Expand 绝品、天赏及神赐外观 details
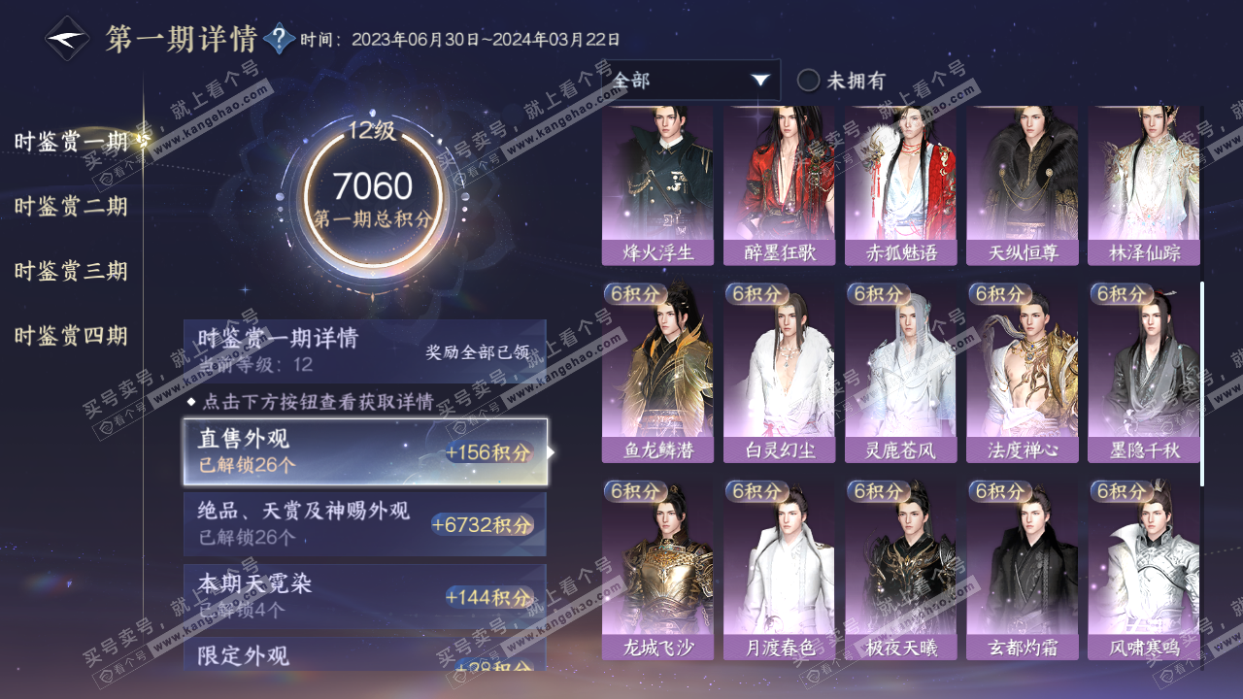 coord(365,523)
